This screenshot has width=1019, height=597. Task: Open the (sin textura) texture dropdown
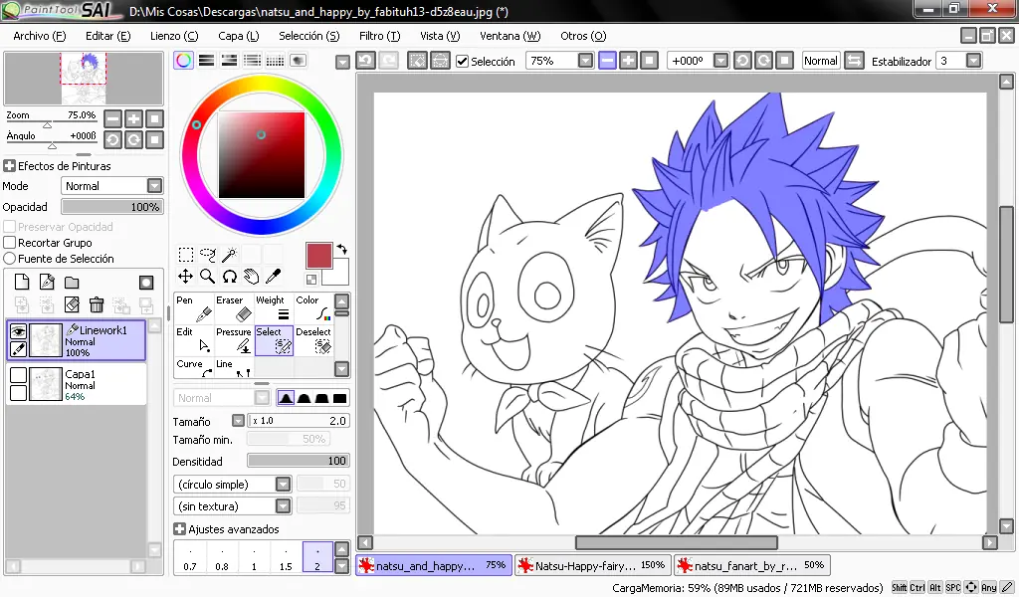[x=283, y=506]
